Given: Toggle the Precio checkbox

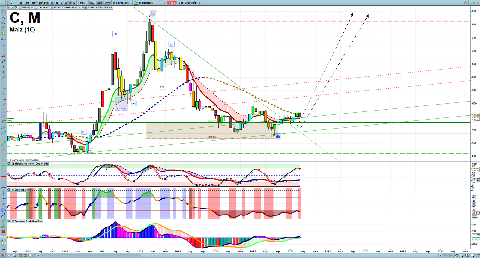Looking at the screenshot, I should (x=20, y=7).
